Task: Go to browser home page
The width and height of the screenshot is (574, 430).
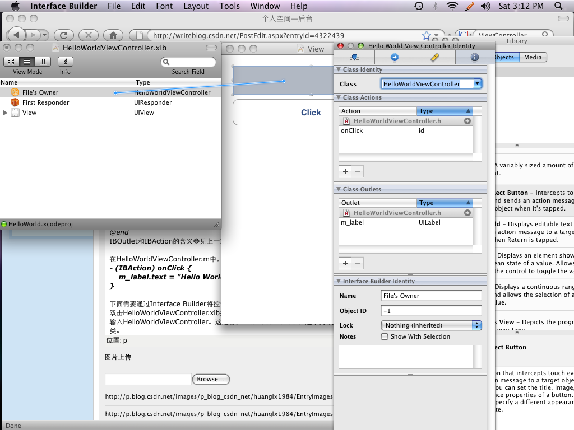Action: [x=113, y=35]
